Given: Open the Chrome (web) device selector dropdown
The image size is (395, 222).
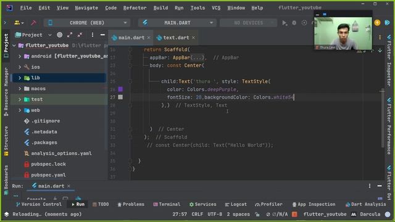Looking at the screenshot, I should click(87, 23).
